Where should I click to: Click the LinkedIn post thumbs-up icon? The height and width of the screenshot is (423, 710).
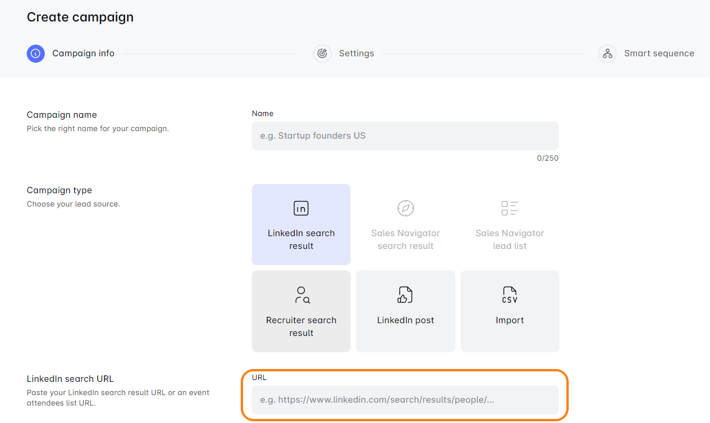405,295
